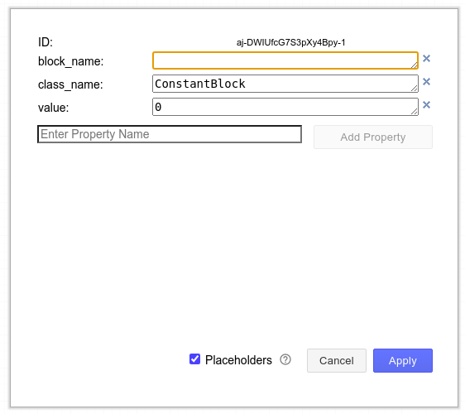Screen dimensions: 465x414
Task: Grab the resize handle of block_name field
Action: coord(415,65)
